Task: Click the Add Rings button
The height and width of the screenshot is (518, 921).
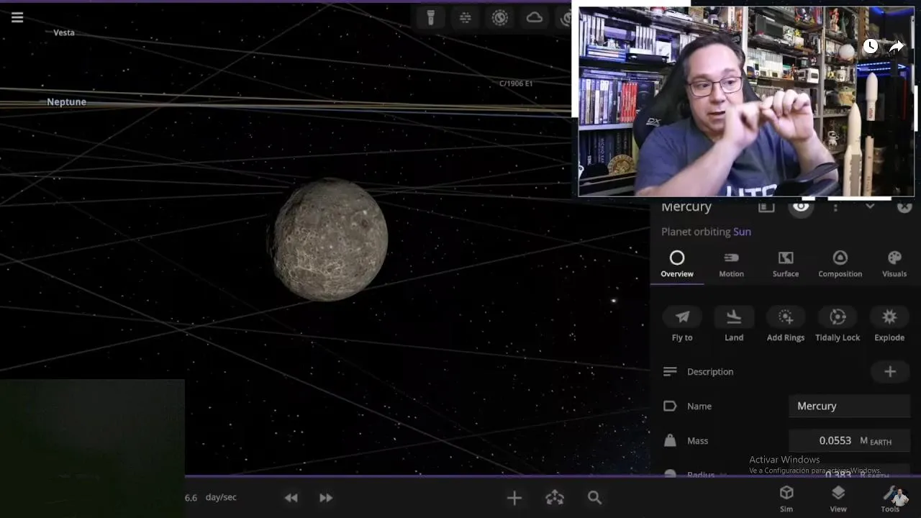Action: (786, 324)
